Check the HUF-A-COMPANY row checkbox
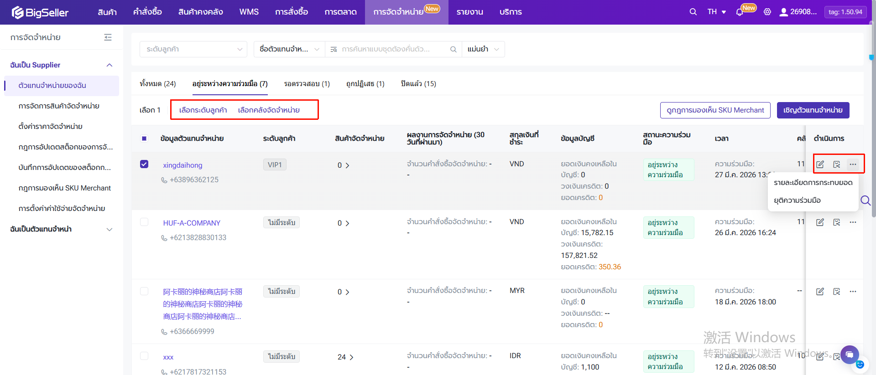 click(144, 222)
